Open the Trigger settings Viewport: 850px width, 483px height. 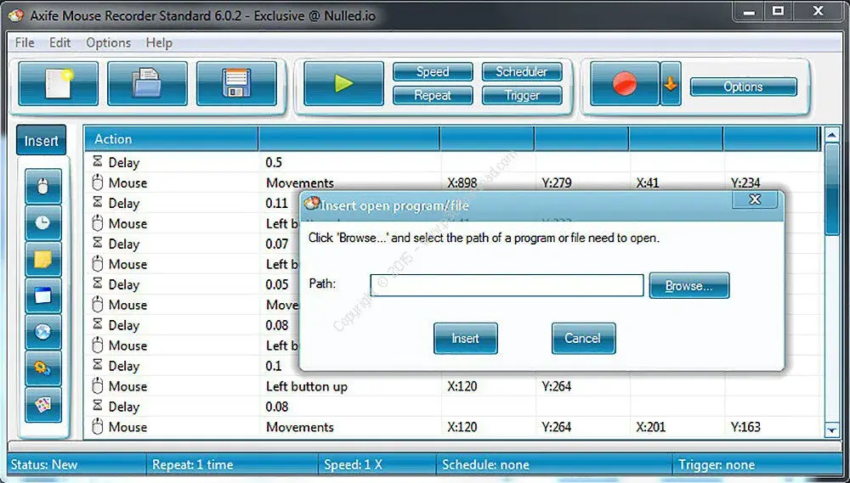tap(522, 95)
